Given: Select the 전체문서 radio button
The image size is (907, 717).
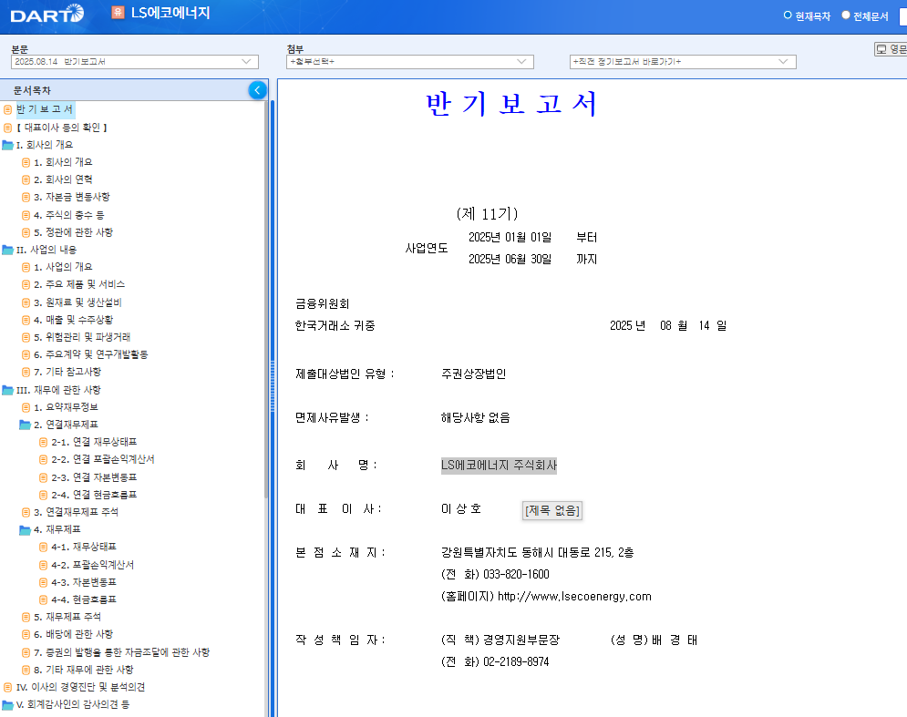Looking at the screenshot, I should coord(846,15).
